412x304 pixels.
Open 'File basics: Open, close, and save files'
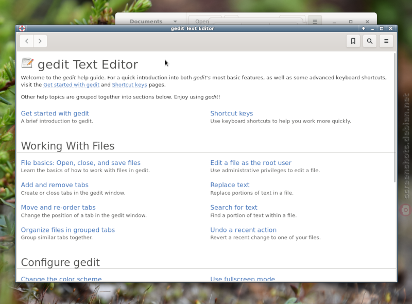point(81,163)
